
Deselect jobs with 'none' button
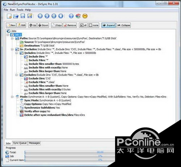coord(94,25)
